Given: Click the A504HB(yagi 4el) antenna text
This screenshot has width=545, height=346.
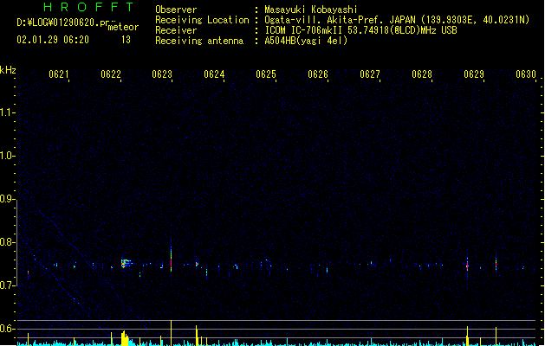Looking at the screenshot, I should (306, 41).
